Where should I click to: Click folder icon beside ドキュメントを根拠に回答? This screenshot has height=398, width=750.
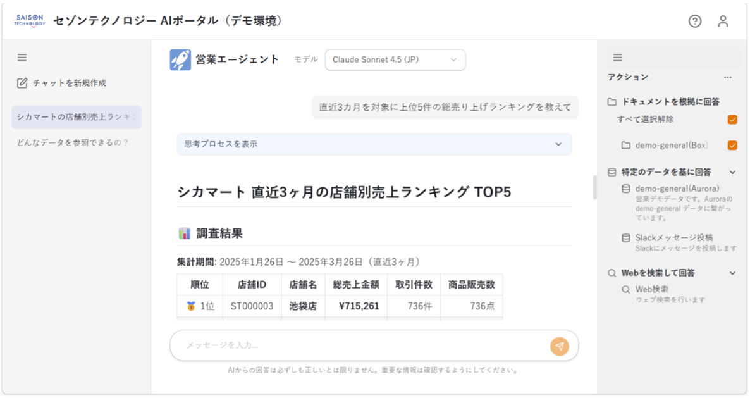coord(612,102)
